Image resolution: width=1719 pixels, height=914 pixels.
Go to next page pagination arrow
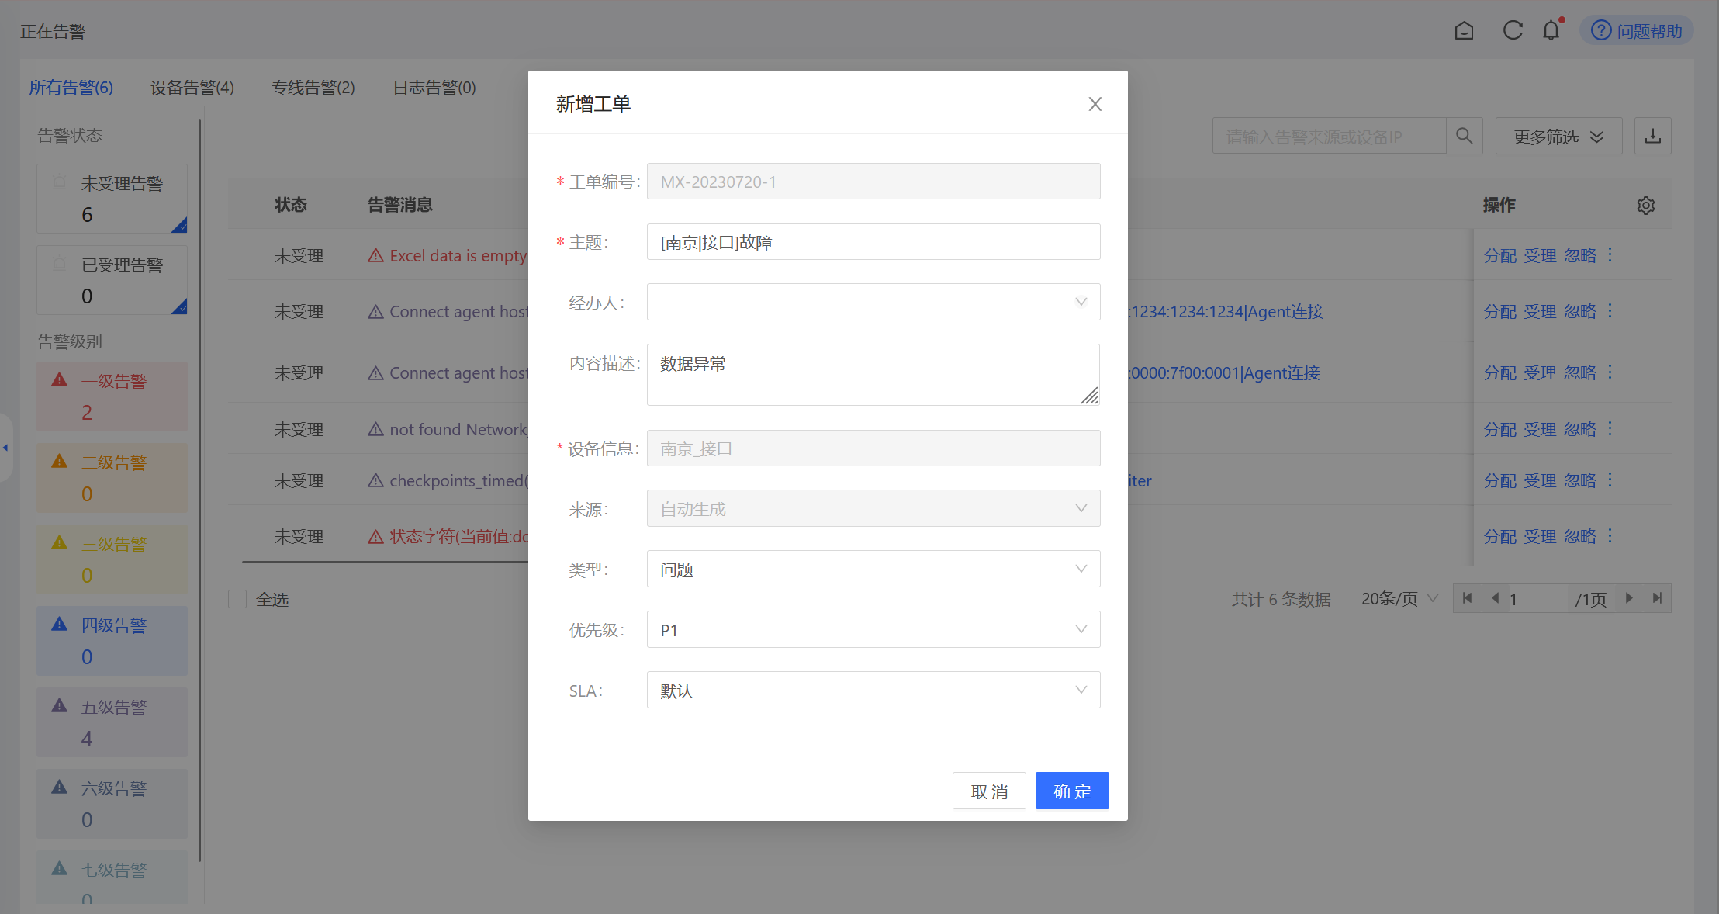(1629, 598)
